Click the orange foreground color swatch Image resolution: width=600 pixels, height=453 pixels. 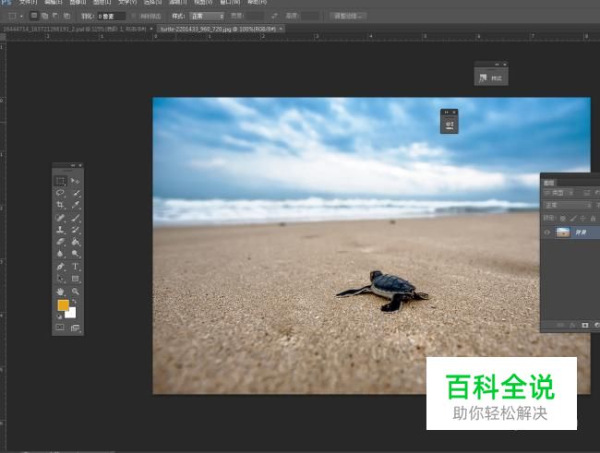coord(63,305)
